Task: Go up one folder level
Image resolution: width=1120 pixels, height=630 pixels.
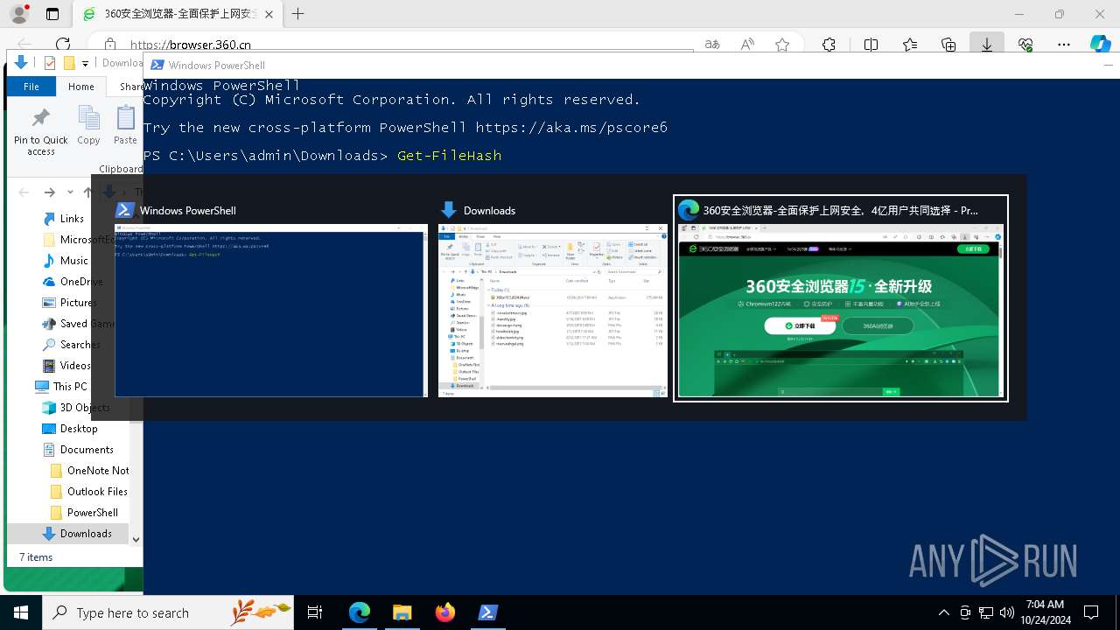Action: coord(87,192)
